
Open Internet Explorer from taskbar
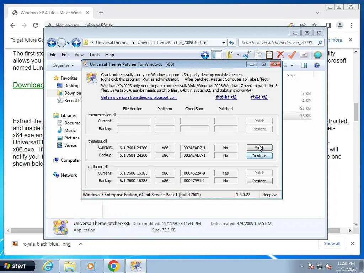coord(48,266)
